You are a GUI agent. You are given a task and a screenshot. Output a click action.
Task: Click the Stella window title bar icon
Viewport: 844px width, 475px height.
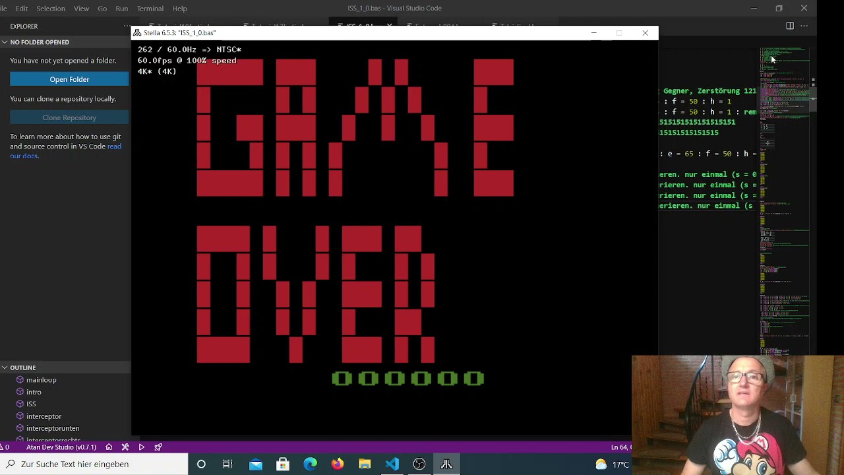pos(136,32)
